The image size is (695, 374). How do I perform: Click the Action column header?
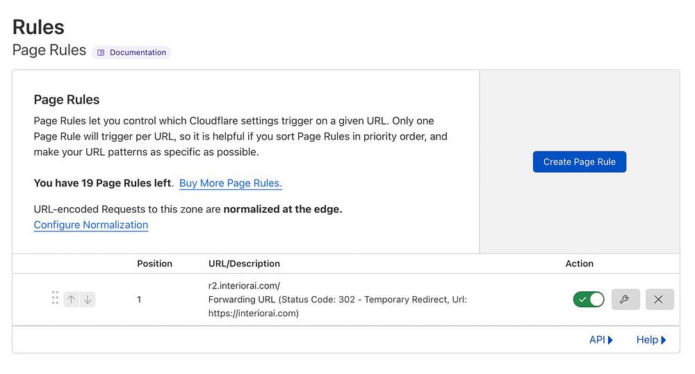point(580,263)
